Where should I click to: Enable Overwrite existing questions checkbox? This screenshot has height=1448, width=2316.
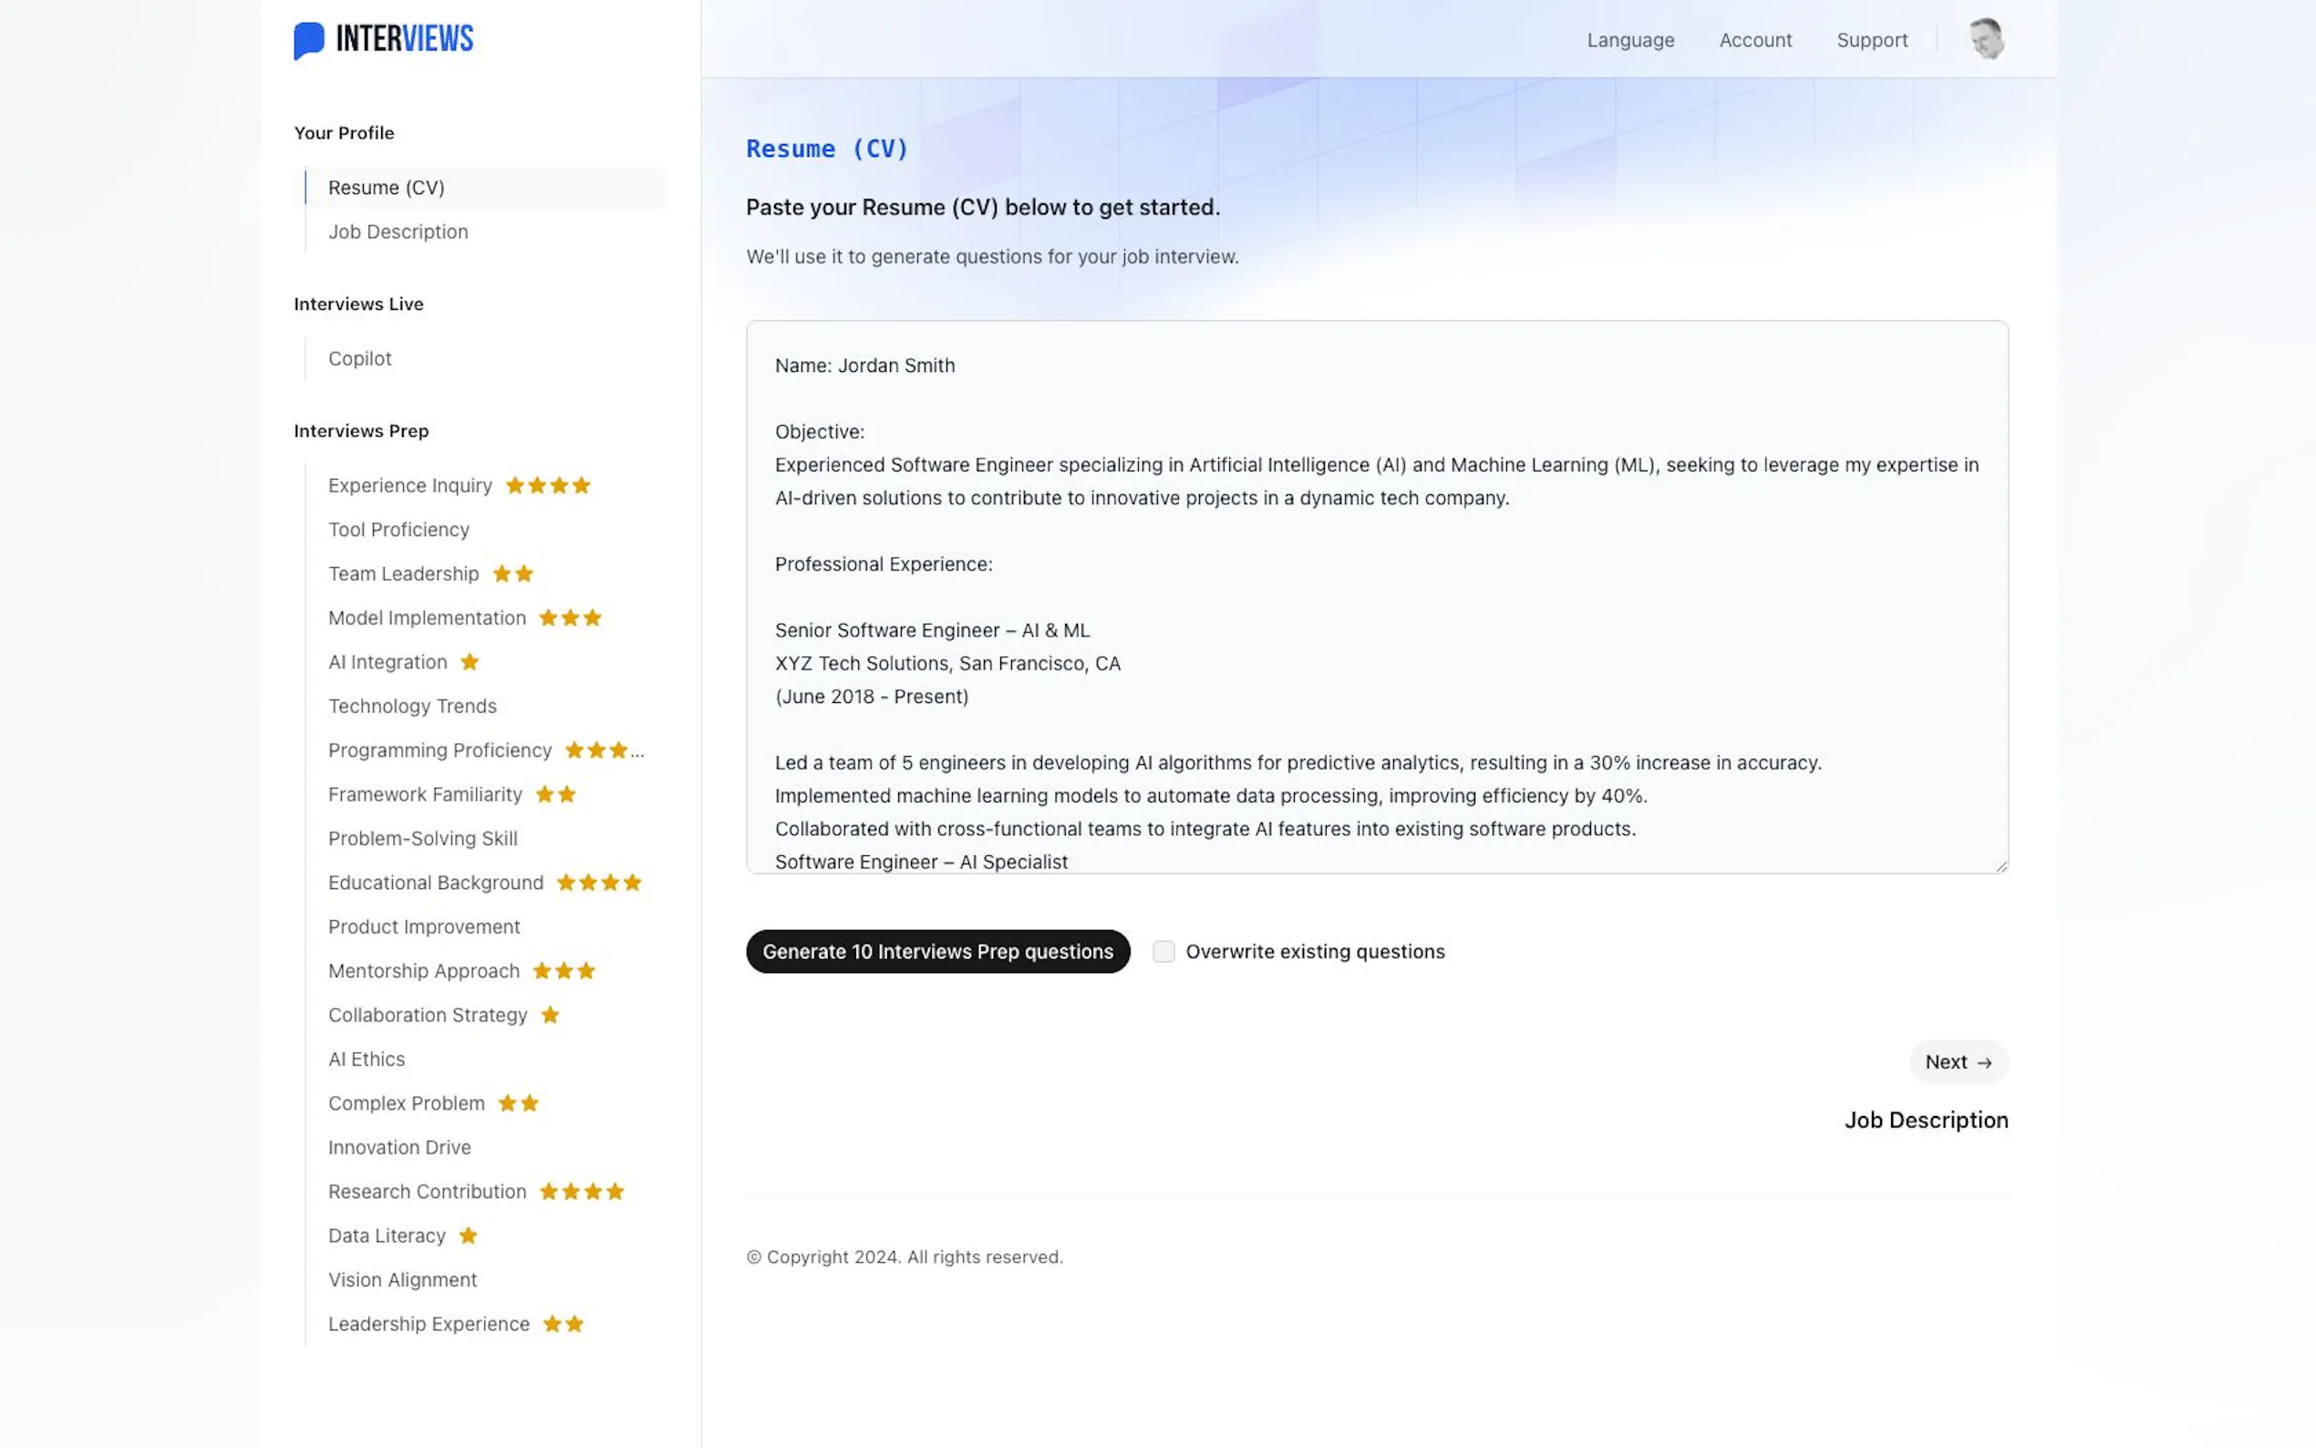pyautogui.click(x=1163, y=951)
